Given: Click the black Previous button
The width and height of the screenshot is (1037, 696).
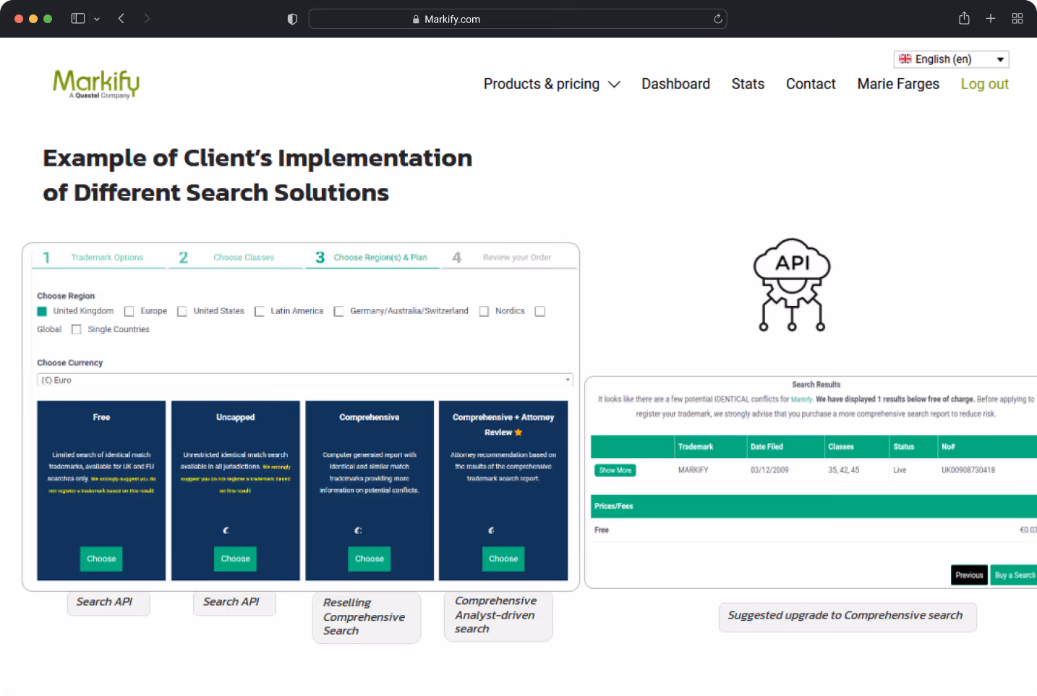Looking at the screenshot, I should [x=969, y=575].
